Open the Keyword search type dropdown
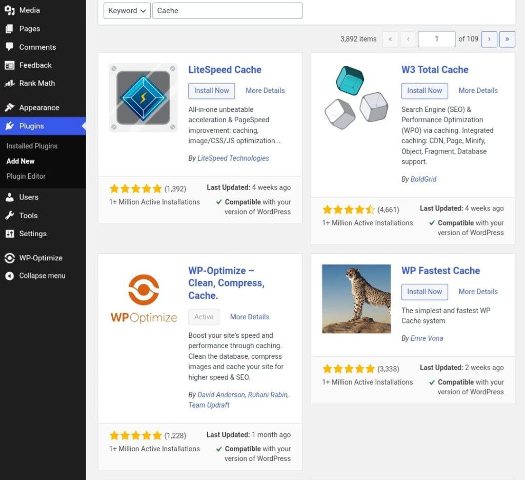This screenshot has height=480, width=525. point(127,11)
